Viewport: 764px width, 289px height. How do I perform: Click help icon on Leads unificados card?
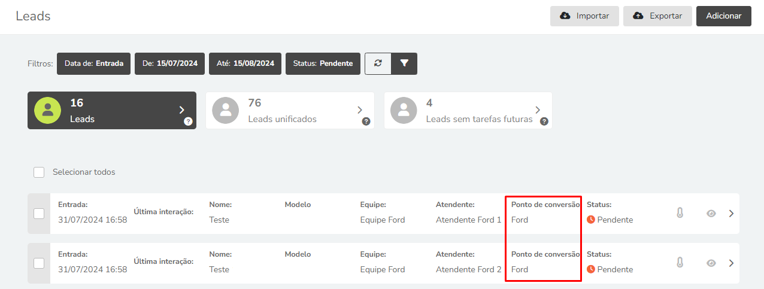[x=366, y=121]
